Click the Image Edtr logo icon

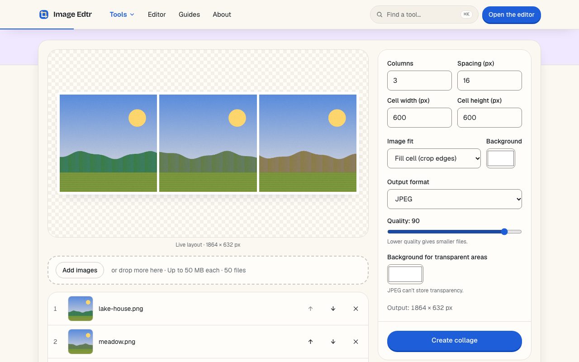point(44,14)
